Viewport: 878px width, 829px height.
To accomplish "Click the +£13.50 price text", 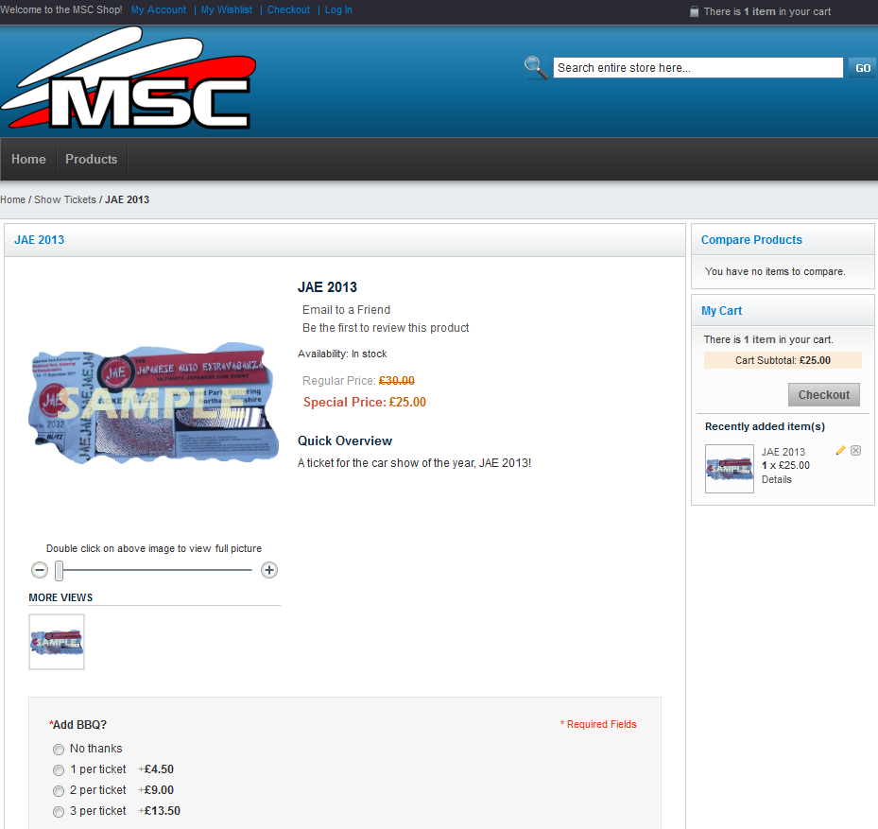I will (159, 811).
